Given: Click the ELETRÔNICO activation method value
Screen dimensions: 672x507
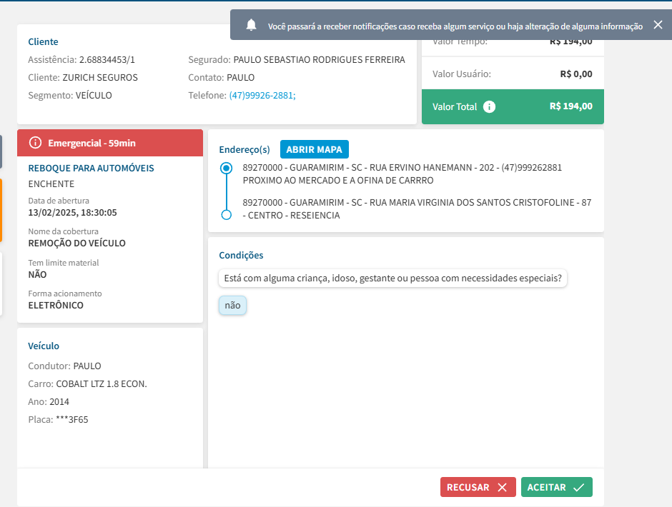Looking at the screenshot, I should coord(56,306).
